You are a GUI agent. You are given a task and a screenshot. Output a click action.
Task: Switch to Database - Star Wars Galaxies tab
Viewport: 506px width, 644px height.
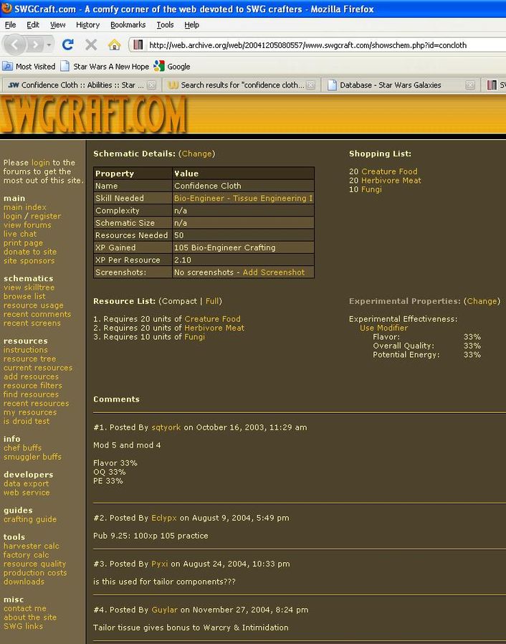pyautogui.click(x=390, y=85)
